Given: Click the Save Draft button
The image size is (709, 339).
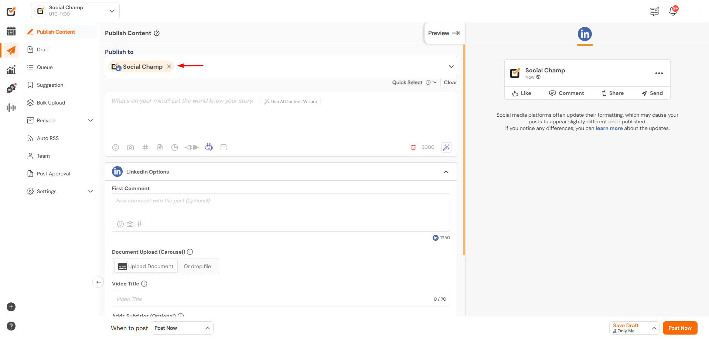Looking at the screenshot, I should click(x=629, y=328).
